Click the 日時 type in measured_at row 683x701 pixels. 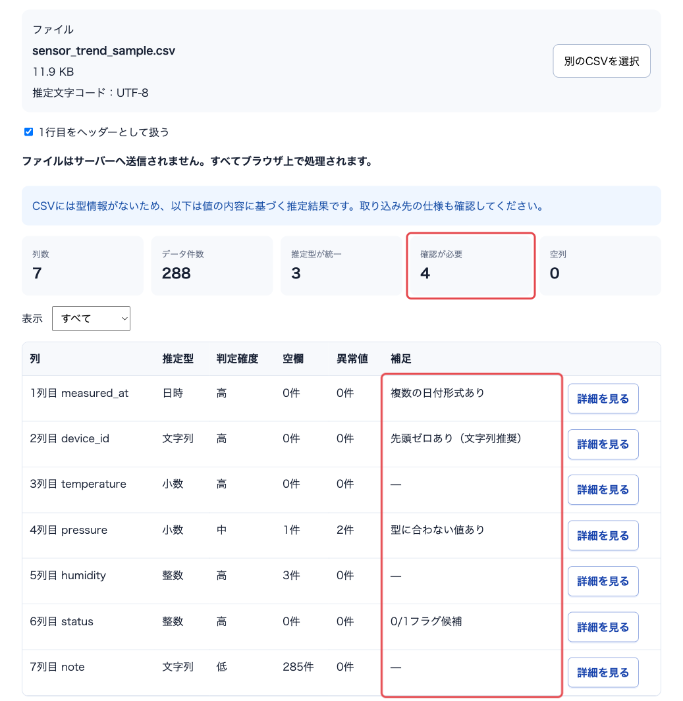173,393
